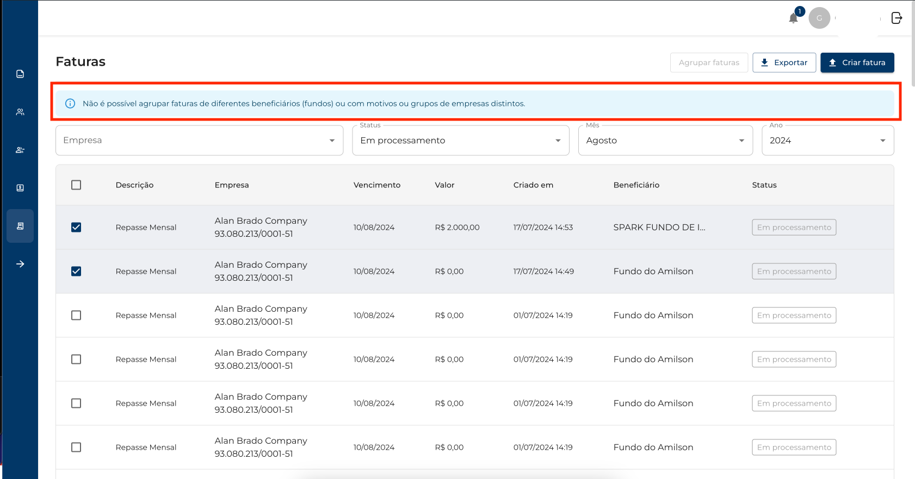Expand the Status dropdown showing Em processamento
Viewport: 915px width, 479px height.
pos(460,141)
